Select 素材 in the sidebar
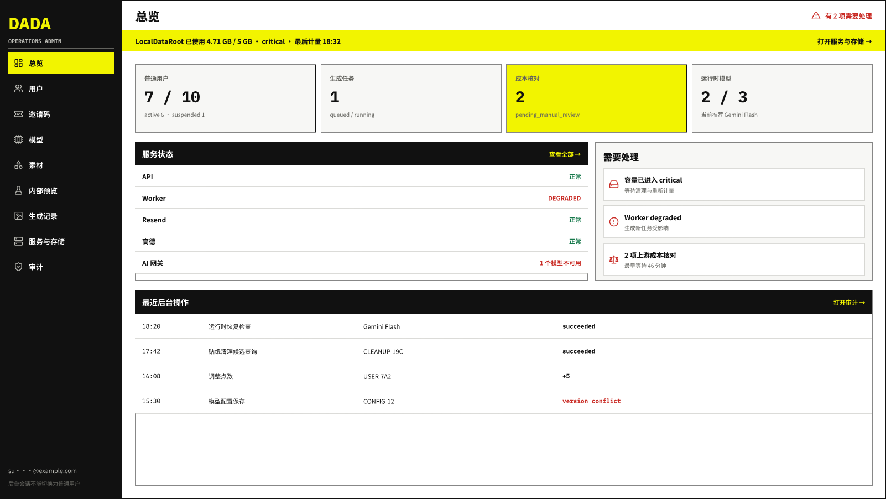The width and height of the screenshot is (886, 499). (61, 165)
